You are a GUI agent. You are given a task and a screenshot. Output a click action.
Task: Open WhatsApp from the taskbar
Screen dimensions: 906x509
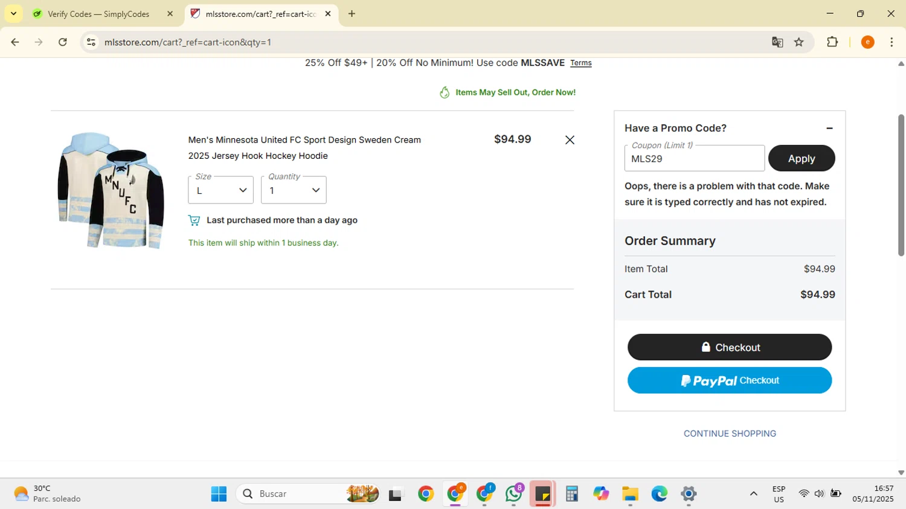tap(515, 494)
